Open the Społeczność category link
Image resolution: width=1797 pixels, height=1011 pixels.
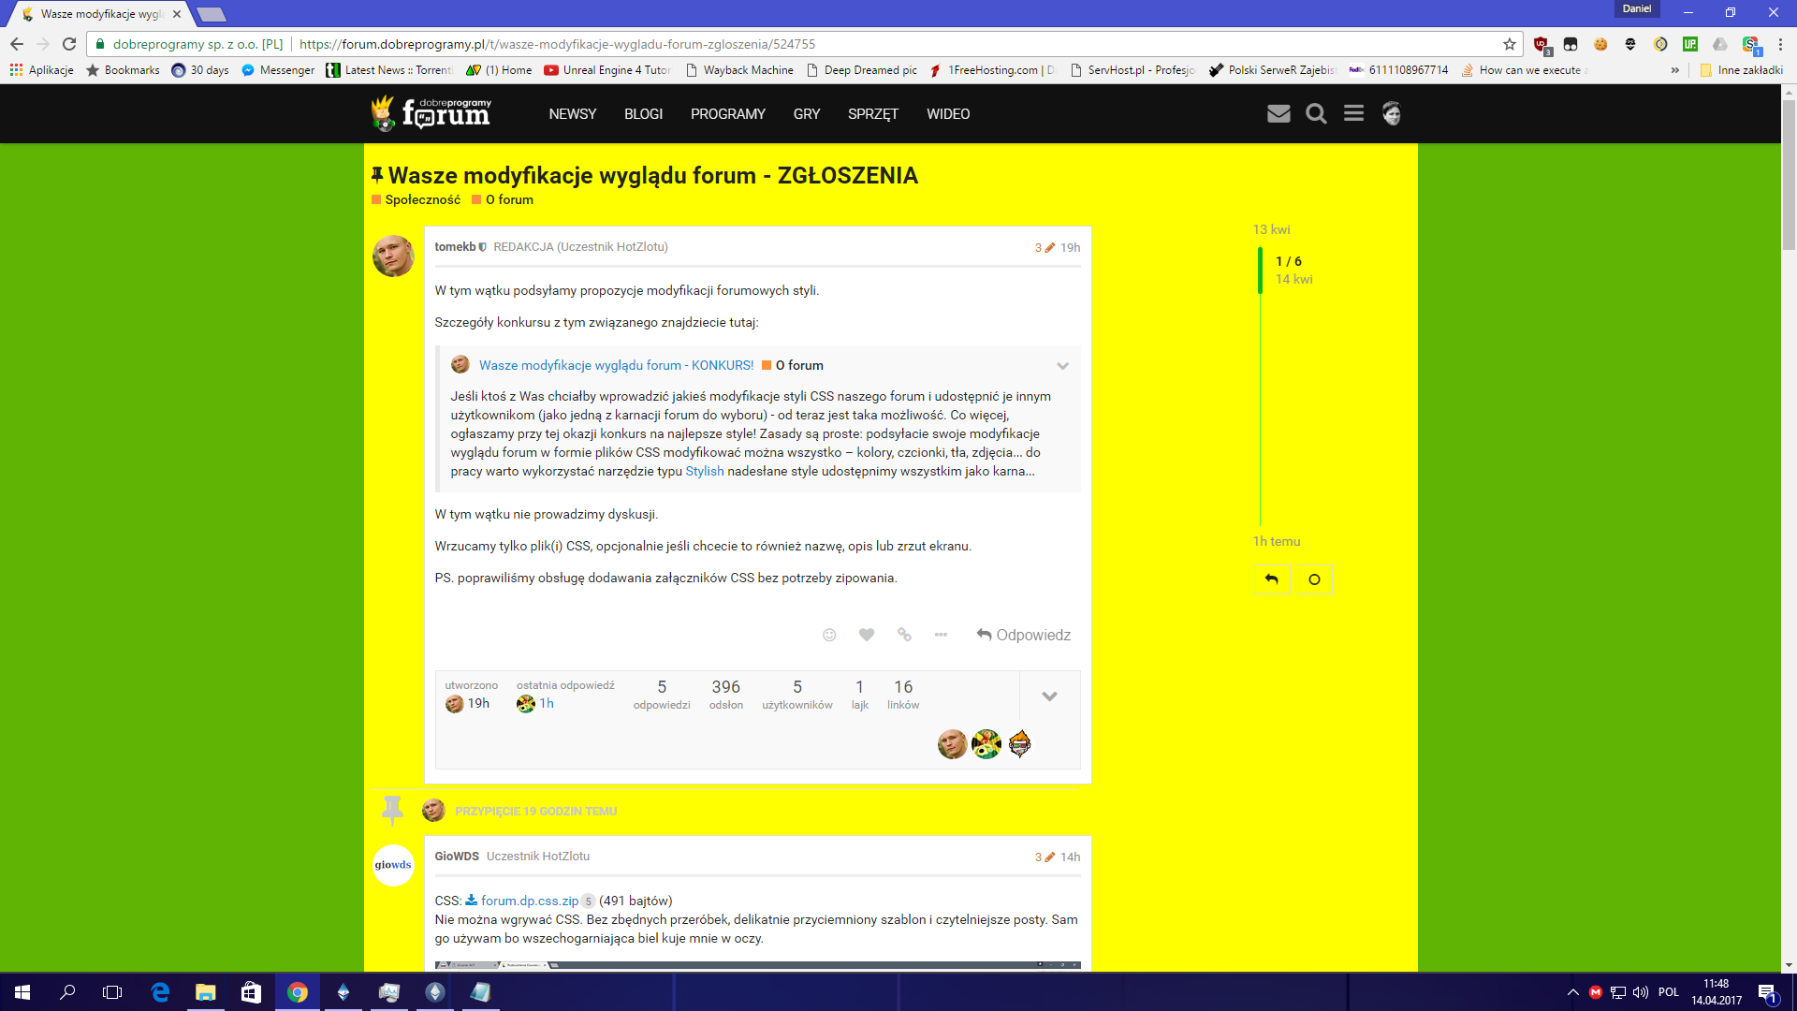(x=416, y=200)
